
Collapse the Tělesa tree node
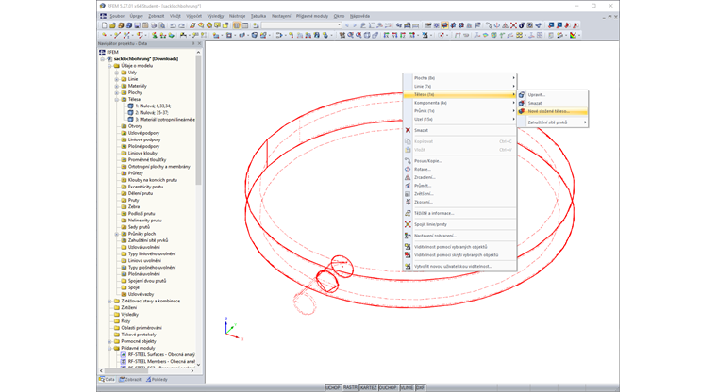coord(117,99)
